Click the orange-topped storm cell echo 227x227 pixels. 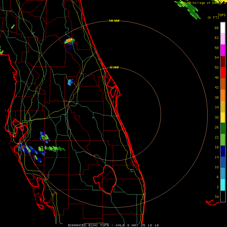pos(69,41)
